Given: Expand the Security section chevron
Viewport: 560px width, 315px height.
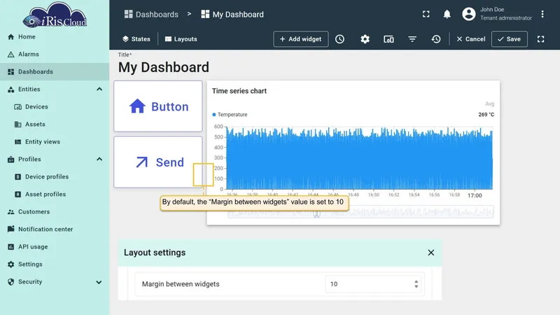Looking at the screenshot, I should (99, 282).
